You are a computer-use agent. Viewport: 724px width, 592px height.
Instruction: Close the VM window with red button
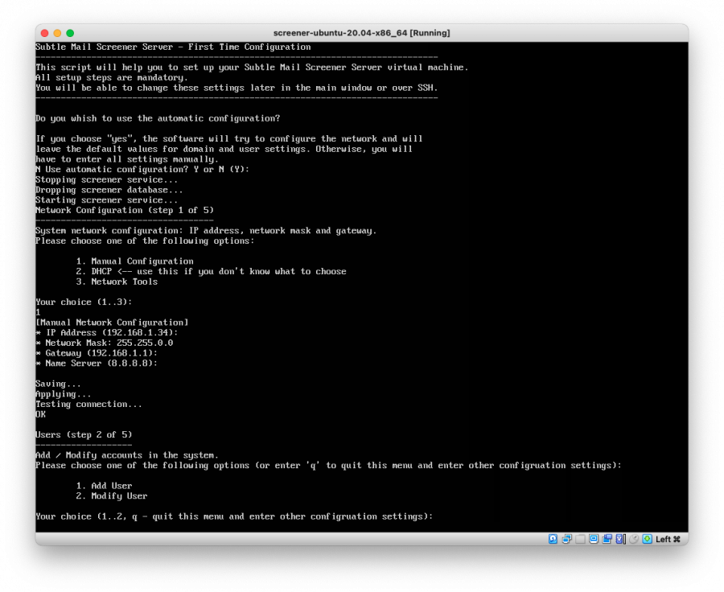click(44, 33)
